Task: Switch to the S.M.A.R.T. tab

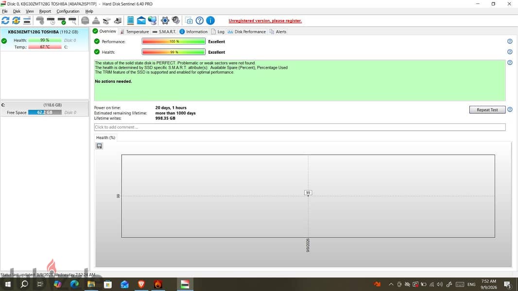Action: coord(164,32)
